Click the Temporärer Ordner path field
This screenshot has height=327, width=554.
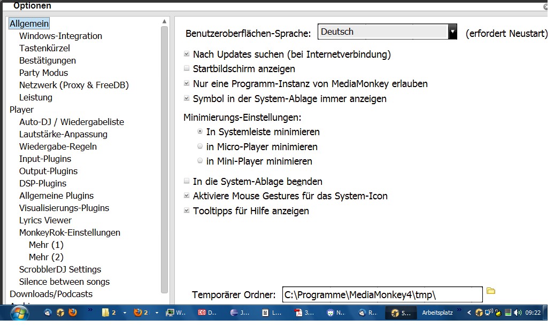point(382,294)
